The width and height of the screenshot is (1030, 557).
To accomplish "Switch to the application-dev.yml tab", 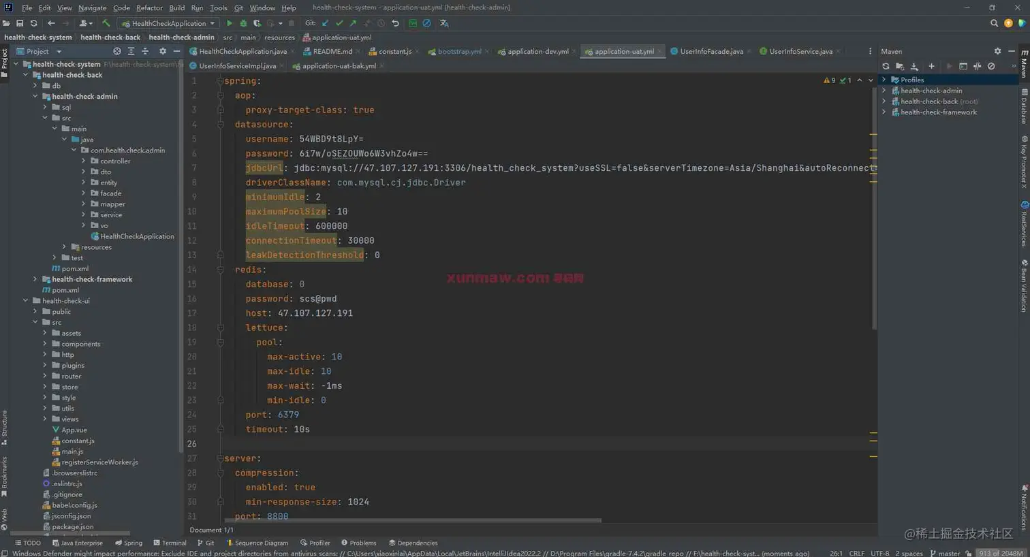I will 537,51.
